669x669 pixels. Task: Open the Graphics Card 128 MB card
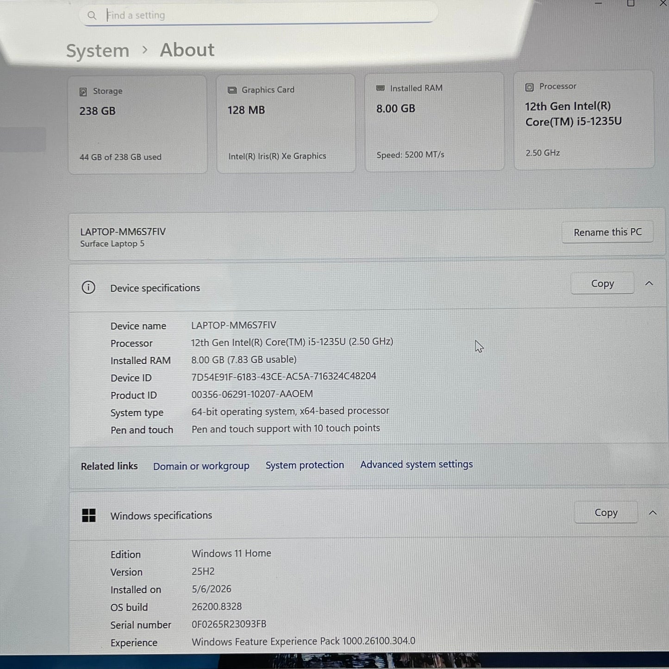tap(286, 123)
